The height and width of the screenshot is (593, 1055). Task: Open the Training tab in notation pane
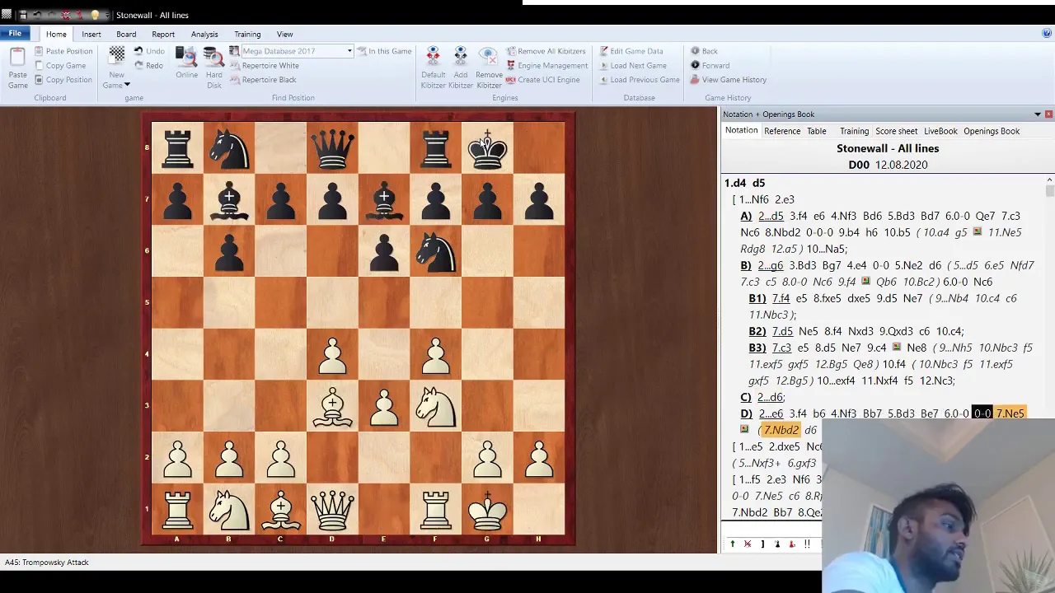pos(854,131)
